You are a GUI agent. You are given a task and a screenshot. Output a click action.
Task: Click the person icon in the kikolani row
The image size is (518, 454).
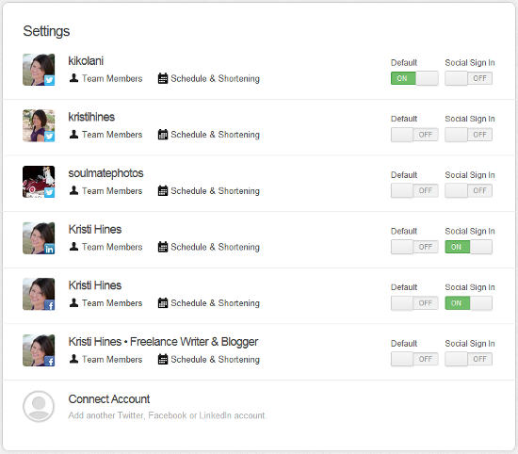tap(73, 78)
